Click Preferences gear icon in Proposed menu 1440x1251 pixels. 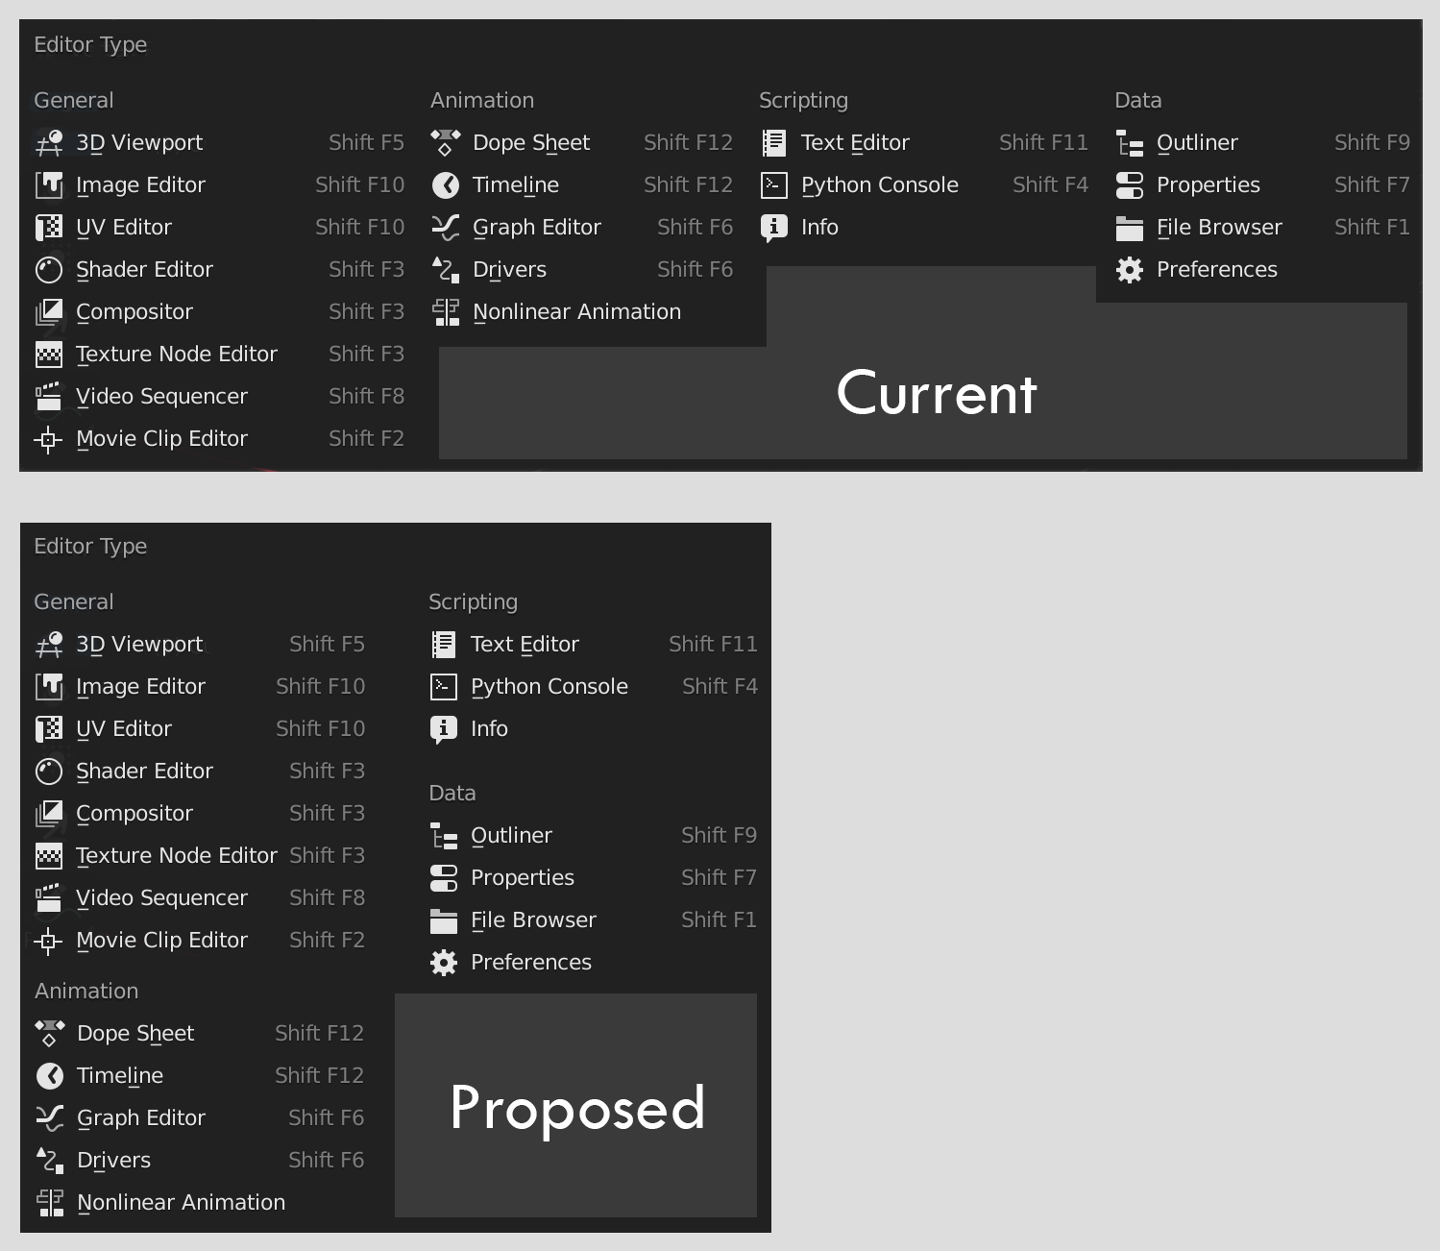(444, 963)
